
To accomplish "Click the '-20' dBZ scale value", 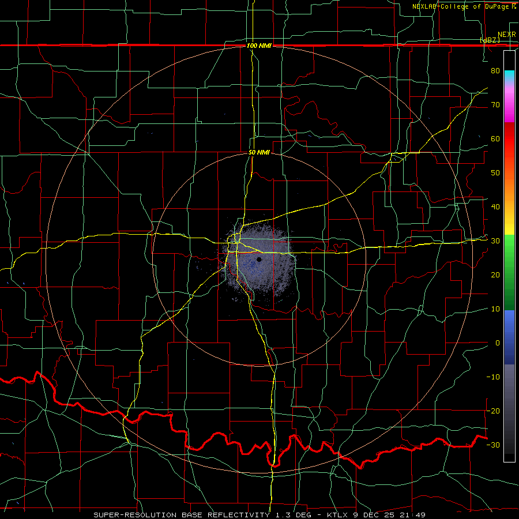I will 493,411.
